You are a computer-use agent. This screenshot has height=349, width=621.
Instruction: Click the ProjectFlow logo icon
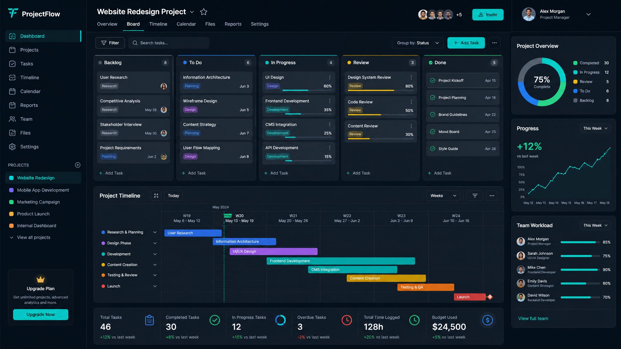pyautogui.click(x=13, y=13)
